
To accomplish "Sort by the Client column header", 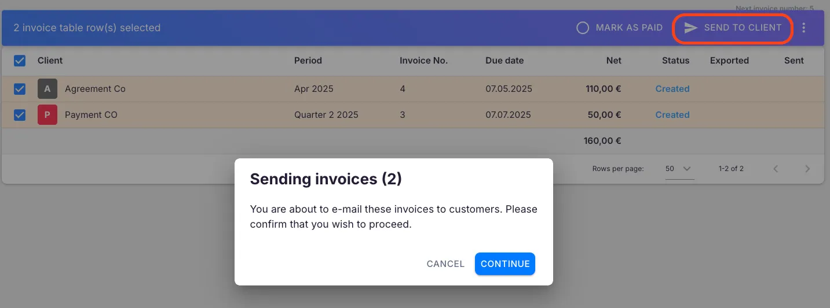I will 50,61.
